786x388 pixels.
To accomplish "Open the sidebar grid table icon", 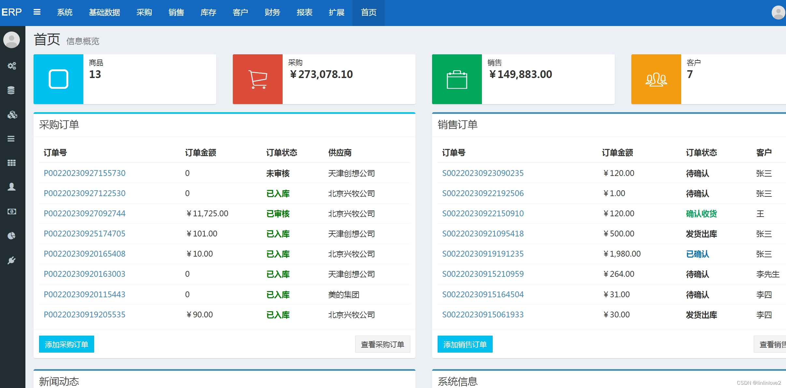I will [x=11, y=163].
